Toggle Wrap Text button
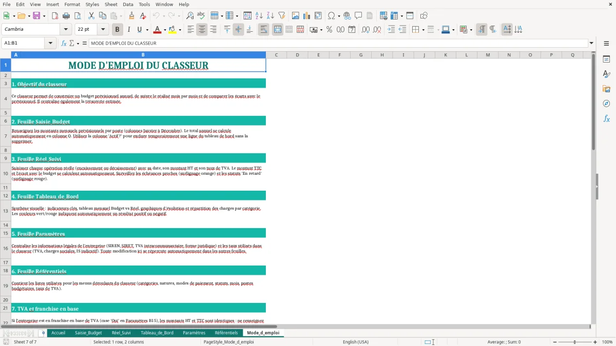The image size is (616, 346). point(263,30)
